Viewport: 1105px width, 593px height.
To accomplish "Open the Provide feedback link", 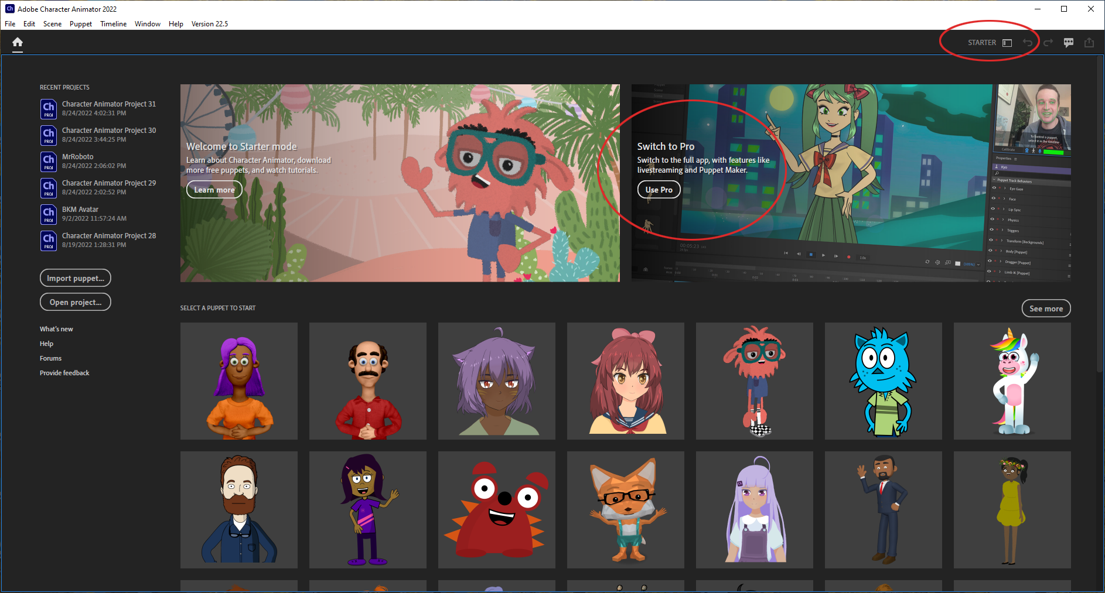I will (x=64, y=372).
